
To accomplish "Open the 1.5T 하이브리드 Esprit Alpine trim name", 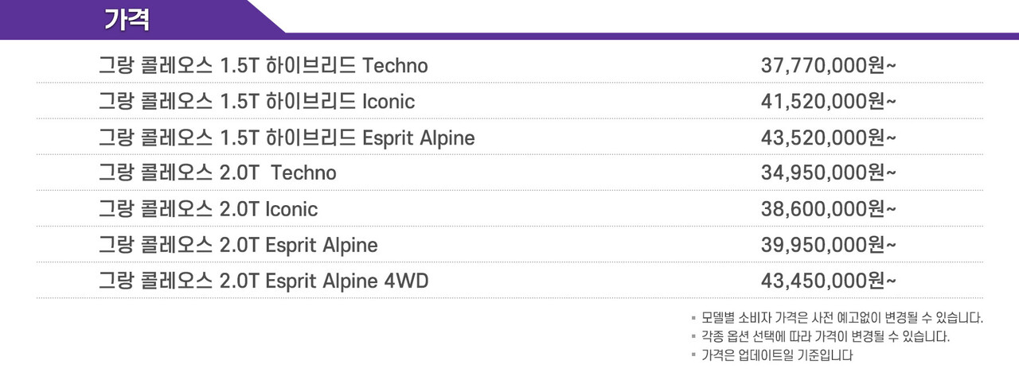I will [286, 138].
